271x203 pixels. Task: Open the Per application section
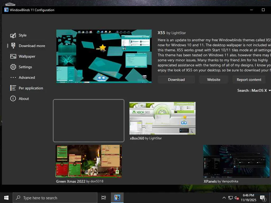(x=31, y=88)
